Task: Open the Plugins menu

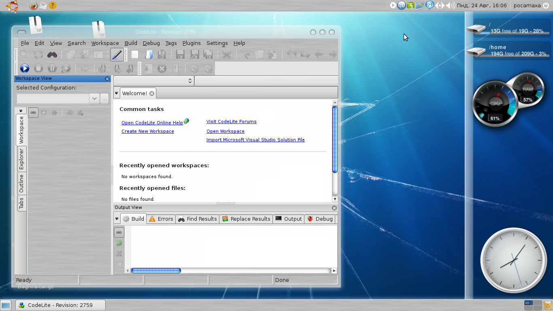Action: point(191,43)
